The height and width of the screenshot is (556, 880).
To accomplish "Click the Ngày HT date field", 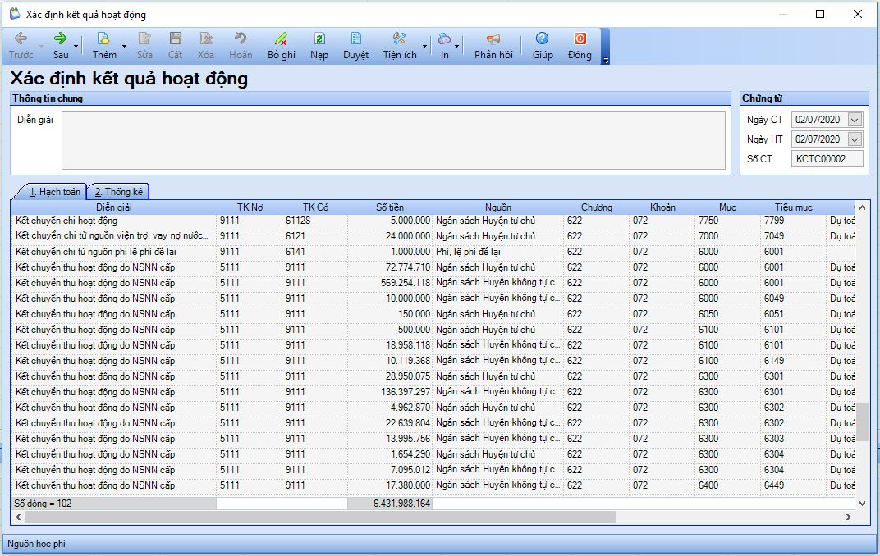I will pyautogui.click(x=819, y=139).
